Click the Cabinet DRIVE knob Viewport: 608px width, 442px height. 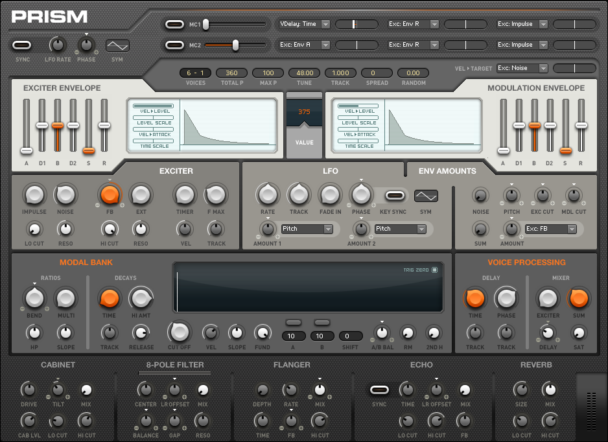coord(28,390)
